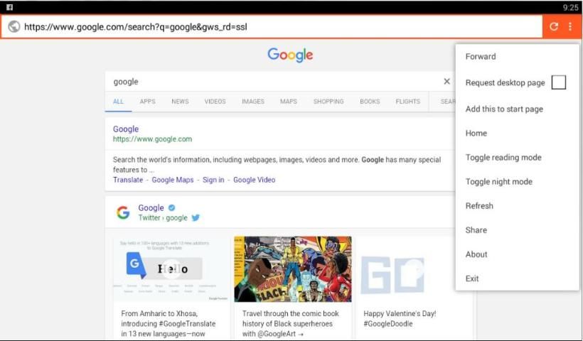The image size is (583, 341).
Task: Toggle night mode from the menu
Action: 498,182
